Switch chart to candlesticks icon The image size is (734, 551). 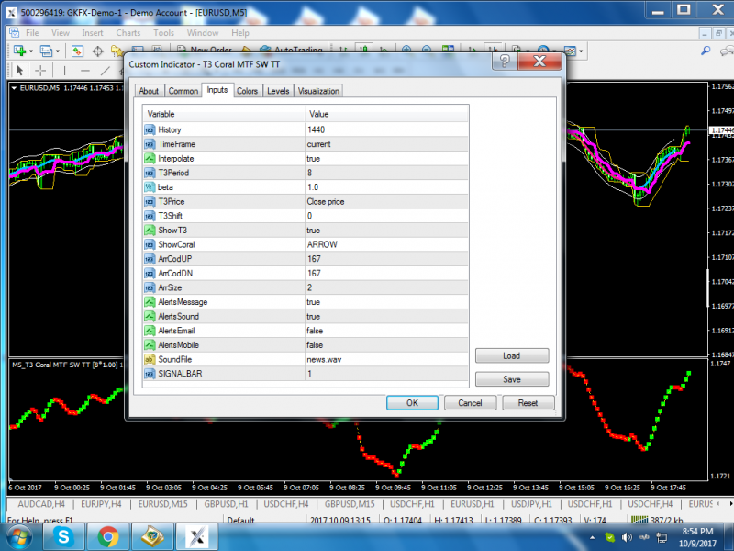tap(362, 50)
